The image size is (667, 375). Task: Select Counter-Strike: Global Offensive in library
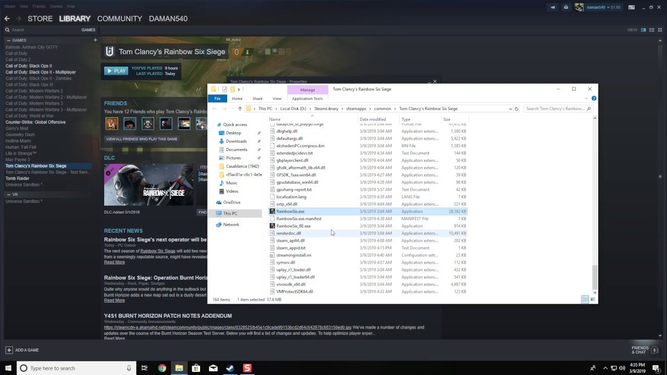click(x=35, y=122)
